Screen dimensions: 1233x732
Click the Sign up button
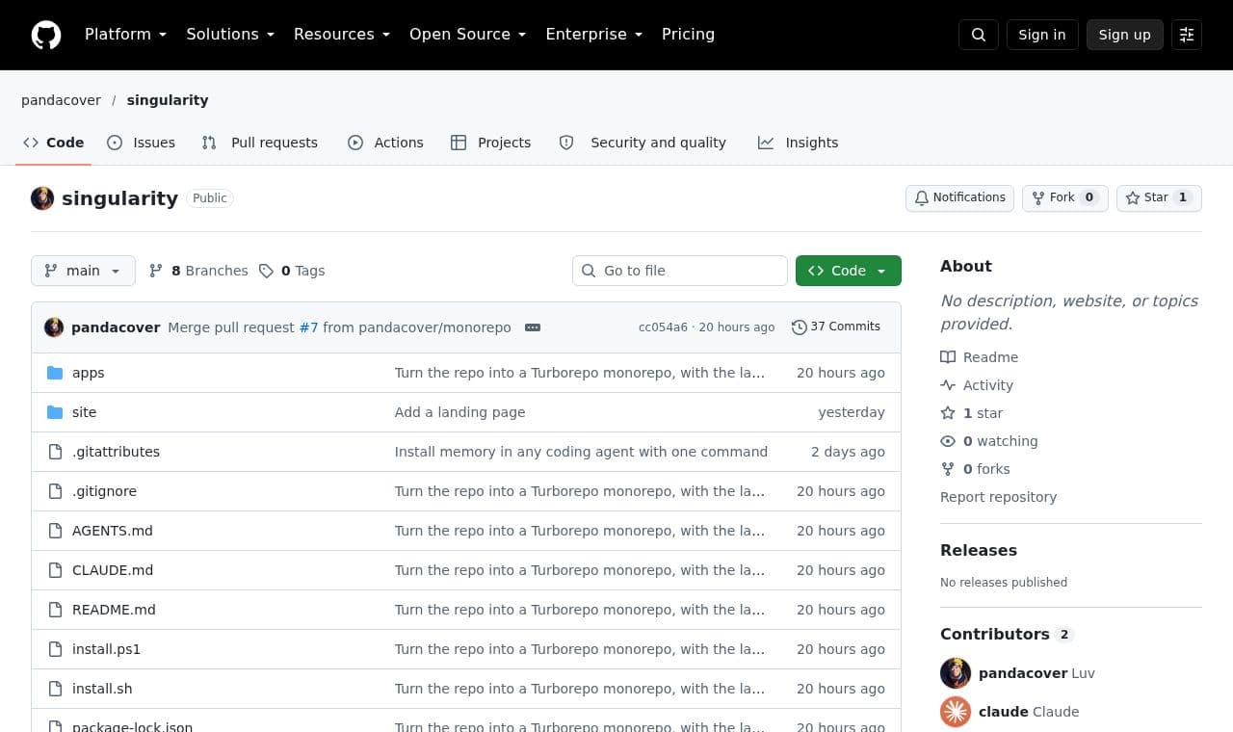click(x=1125, y=35)
